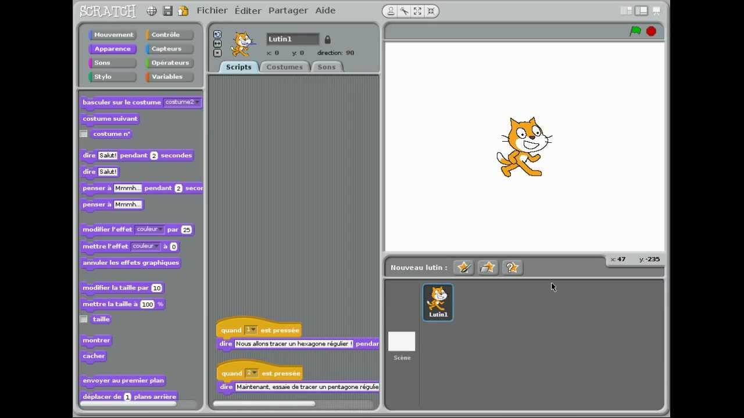Open the costume2 dropdown in basculer block
The image size is (744, 418).
pos(182,102)
